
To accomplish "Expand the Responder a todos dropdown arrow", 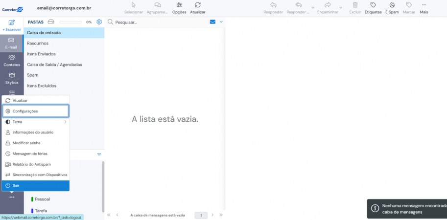I will [x=313, y=8].
